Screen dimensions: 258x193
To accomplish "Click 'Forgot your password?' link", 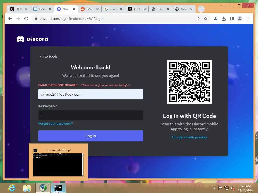I will (x=55, y=123).
